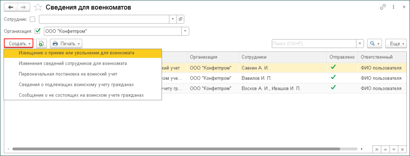Sort by the Ответственный column header

click(382, 57)
